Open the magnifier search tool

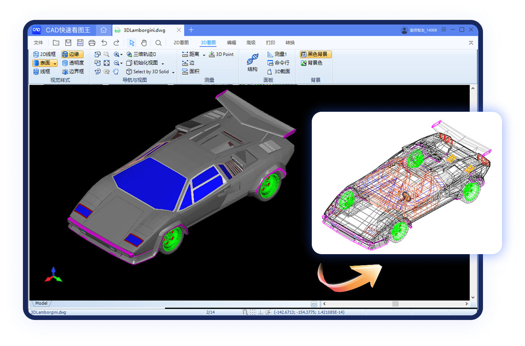pos(159,42)
